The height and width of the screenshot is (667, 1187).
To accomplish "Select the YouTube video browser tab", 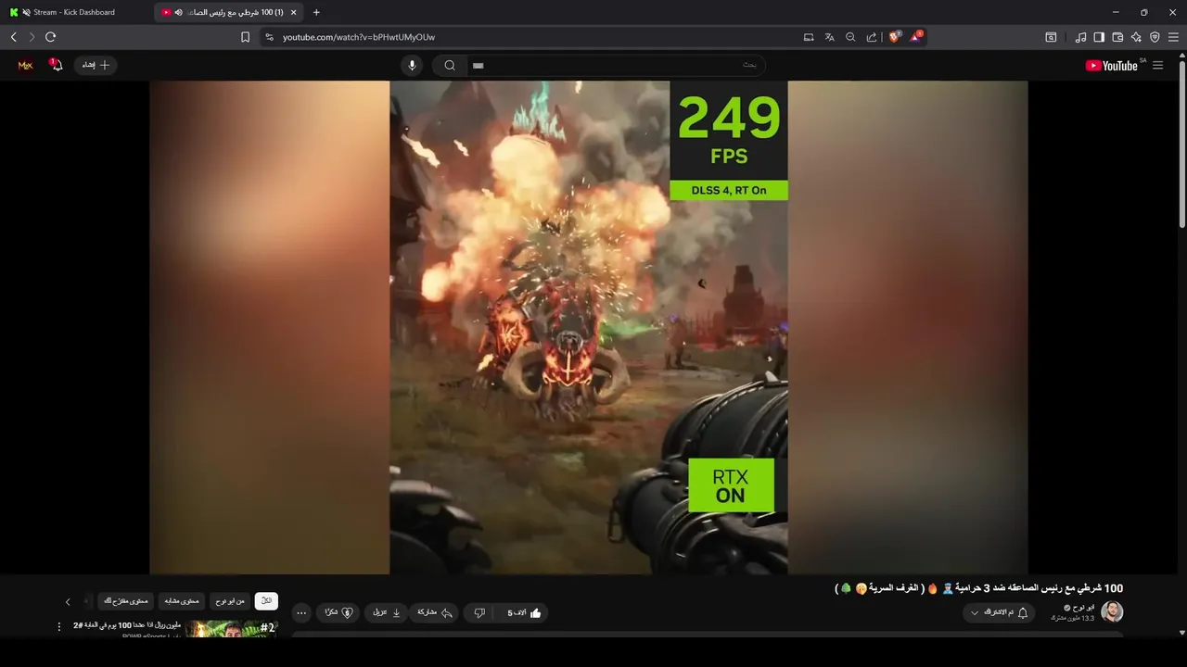I will 227,12.
